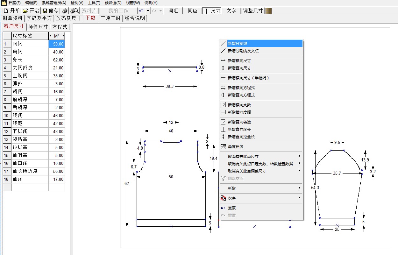
Task: Click the printer icon in toolbar
Action: [64, 11]
